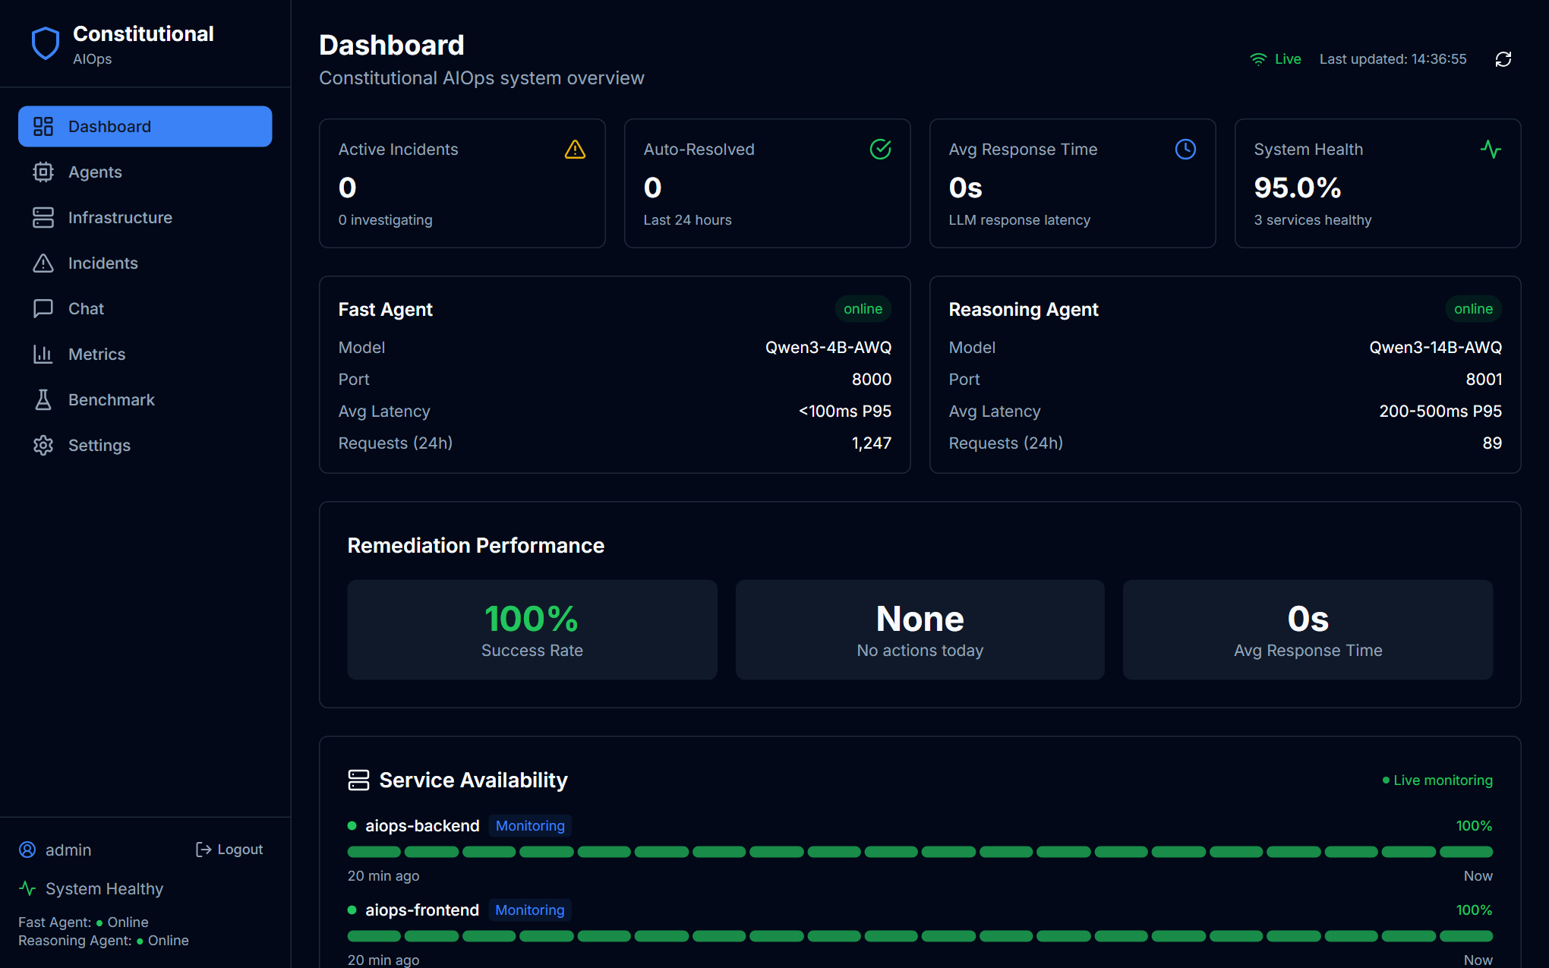
Task: Click the Remediation Performance heading
Action: point(476,545)
